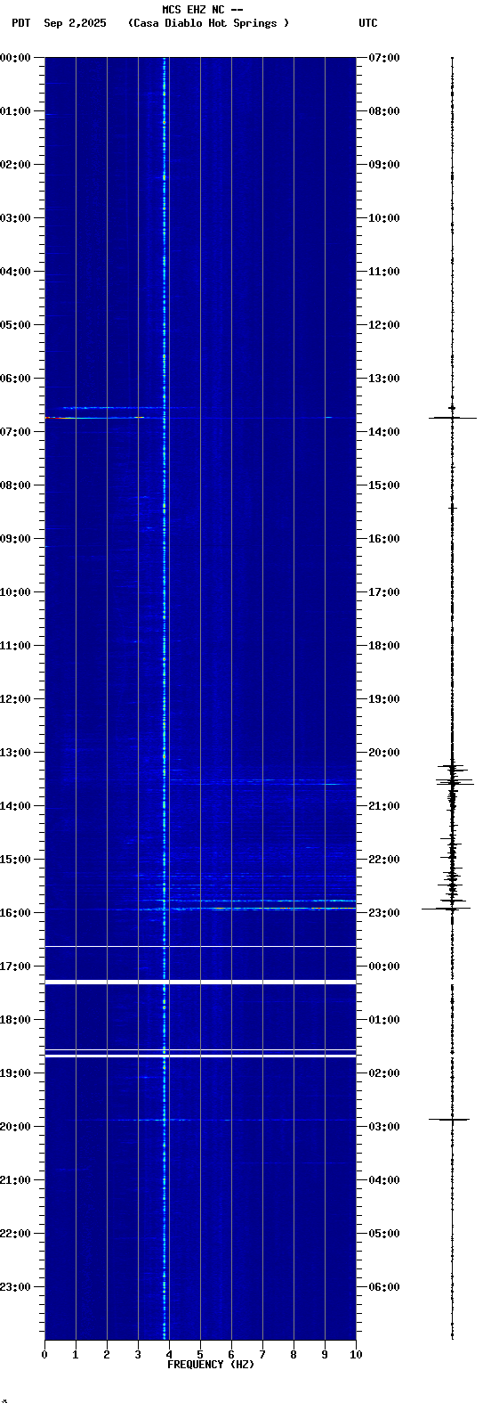Click the seismogram spike near 13:45 UTC

coord(453,417)
